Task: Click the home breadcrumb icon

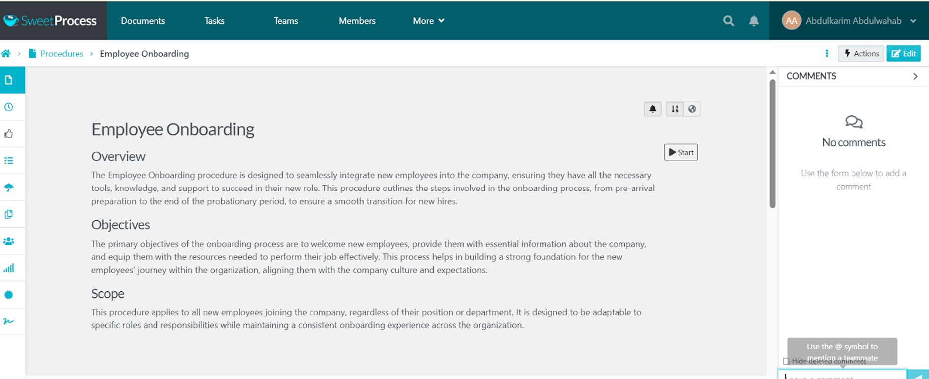Action: click(6, 54)
